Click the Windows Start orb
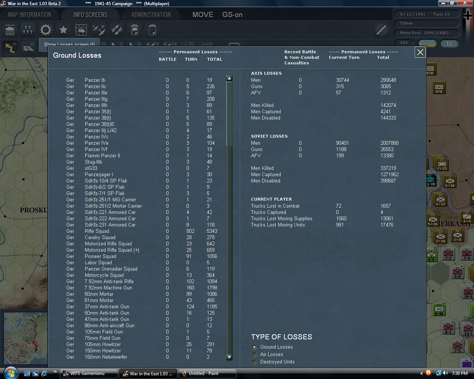 click(x=10, y=373)
